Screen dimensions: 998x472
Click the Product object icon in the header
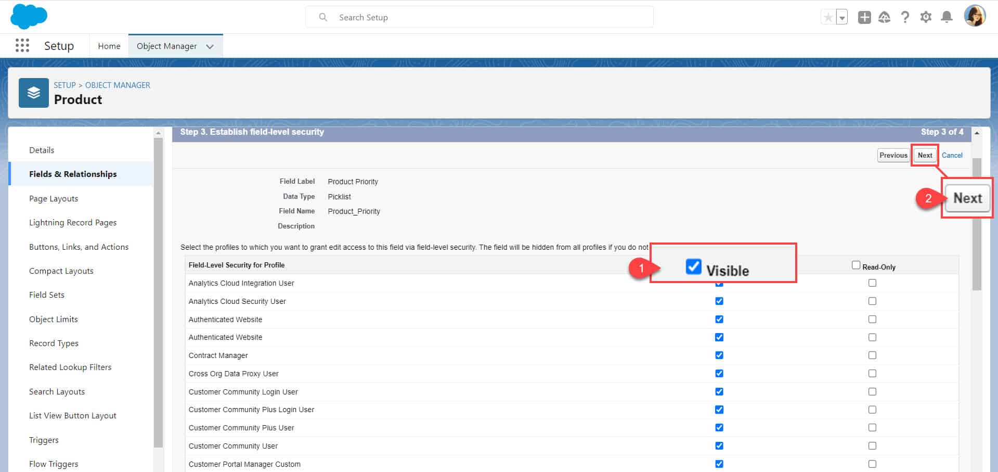(x=33, y=93)
